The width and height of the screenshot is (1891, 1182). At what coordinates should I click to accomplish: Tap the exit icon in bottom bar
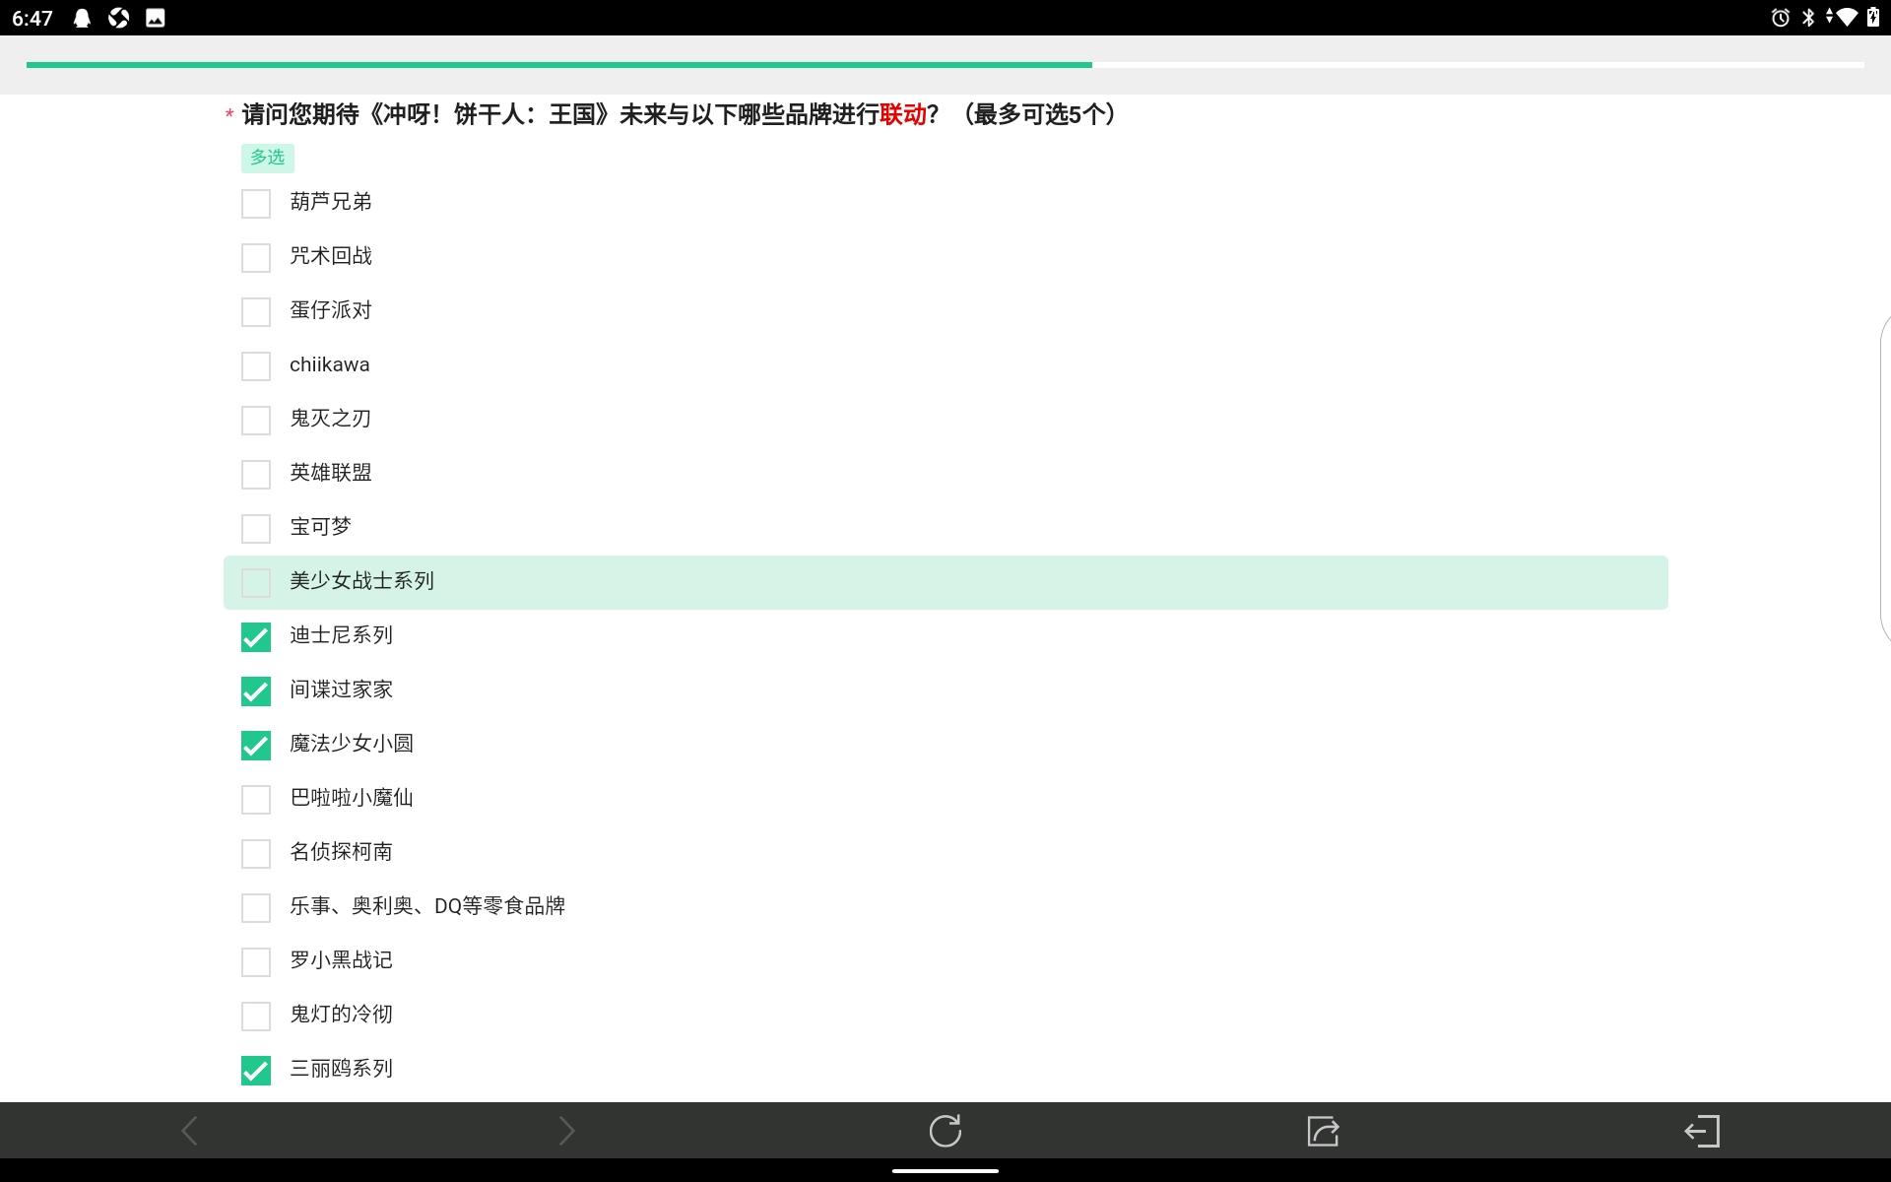tap(1702, 1131)
